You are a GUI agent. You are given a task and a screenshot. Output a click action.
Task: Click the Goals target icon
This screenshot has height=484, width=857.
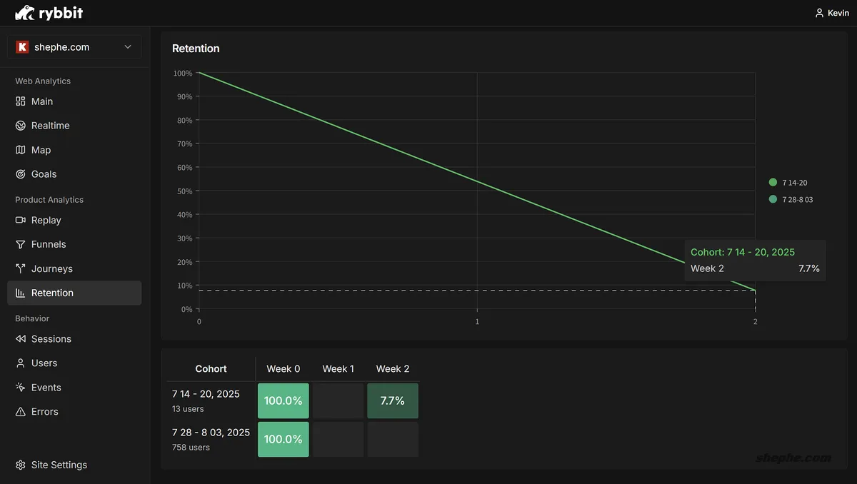21,174
